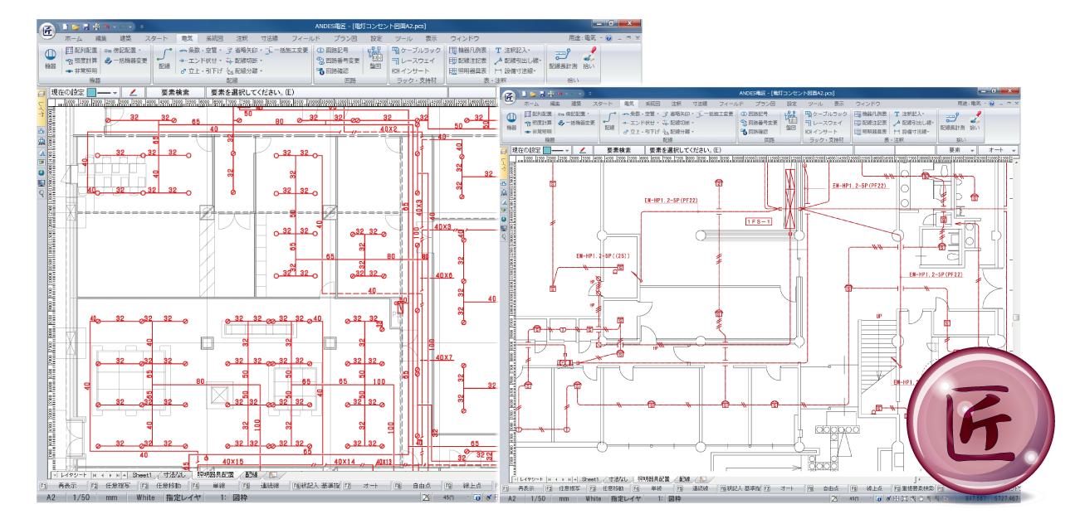Click the 拾い icon in left window ribbon
This screenshot has height=519, width=1080.
[589, 59]
